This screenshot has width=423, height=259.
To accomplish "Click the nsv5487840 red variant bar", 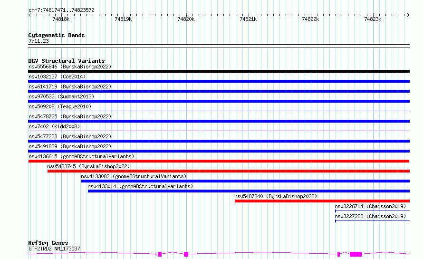I will coord(322,201).
